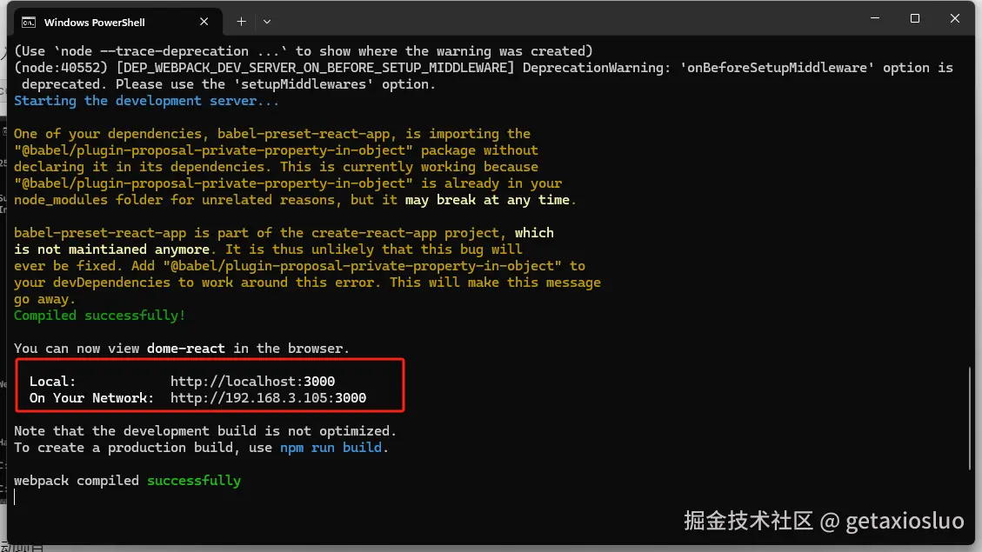The height and width of the screenshot is (552, 982).
Task: Click the DEP_WEBPACK_DEV_SERVER_ON_BEFORE_SETUP_MIDDLEWARE warning code
Action: [315, 68]
